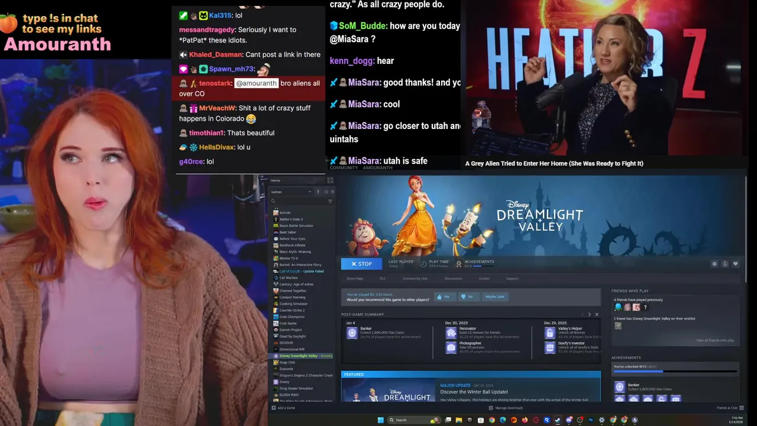757x426 pixels.
Task: Open the Guides tab
Action: 484,279
